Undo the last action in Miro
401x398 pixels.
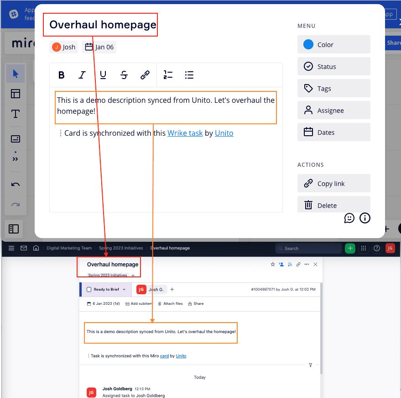pos(16,185)
